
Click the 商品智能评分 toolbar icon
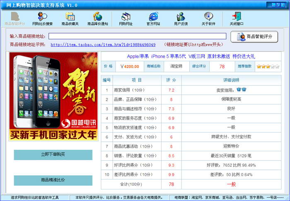tap(15, 19)
